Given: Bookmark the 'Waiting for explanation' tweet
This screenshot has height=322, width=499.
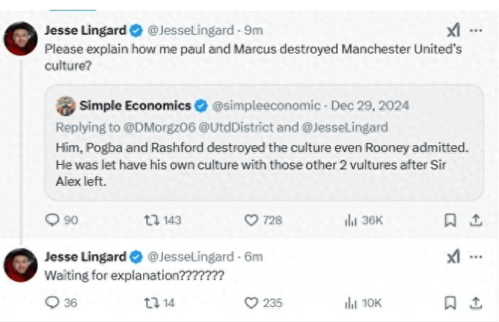Looking at the screenshot, I should [x=450, y=302].
